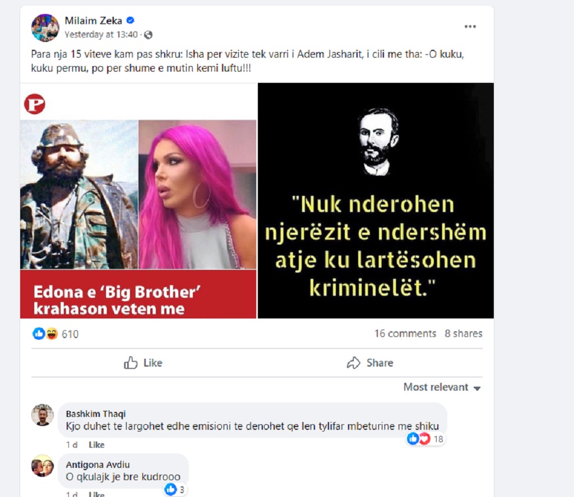Click Milaim Zeka's profile picture
This screenshot has width=574, height=497.
[x=45, y=28]
